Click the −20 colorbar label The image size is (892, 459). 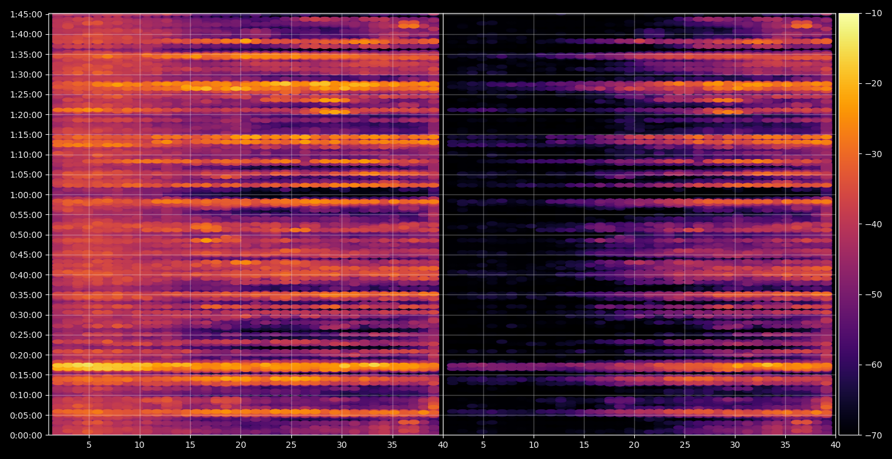click(x=873, y=84)
